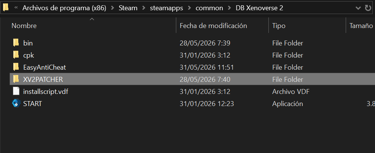Click the EasyAntiCheat folder icon
Image resolution: width=375 pixels, height=153 pixels.
point(16,67)
